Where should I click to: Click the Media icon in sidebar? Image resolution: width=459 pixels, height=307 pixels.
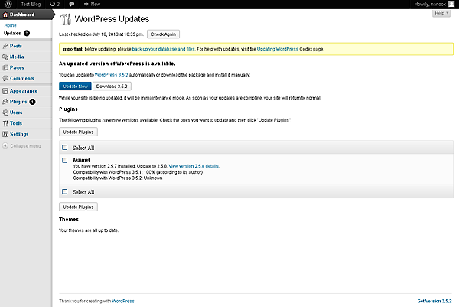pos(5,57)
